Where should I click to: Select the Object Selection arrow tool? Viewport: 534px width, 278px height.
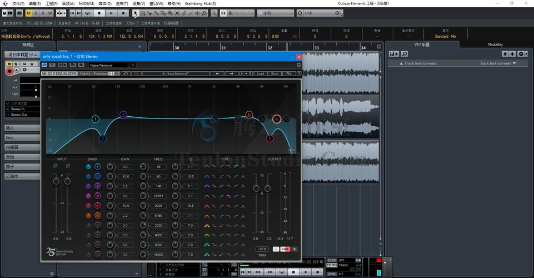click(x=135, y=13)
